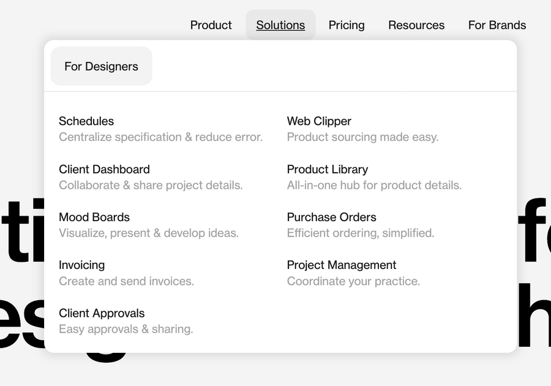This screenshot has height=386, width=551.
Task: Click the Product sourcing made easy text
Action: (x=362, y=137)
